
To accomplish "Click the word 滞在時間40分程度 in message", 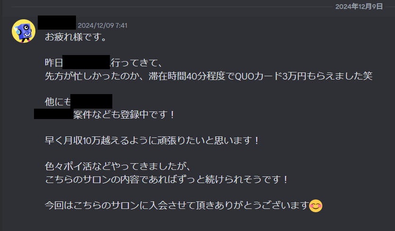I will (x=187, y=76).
